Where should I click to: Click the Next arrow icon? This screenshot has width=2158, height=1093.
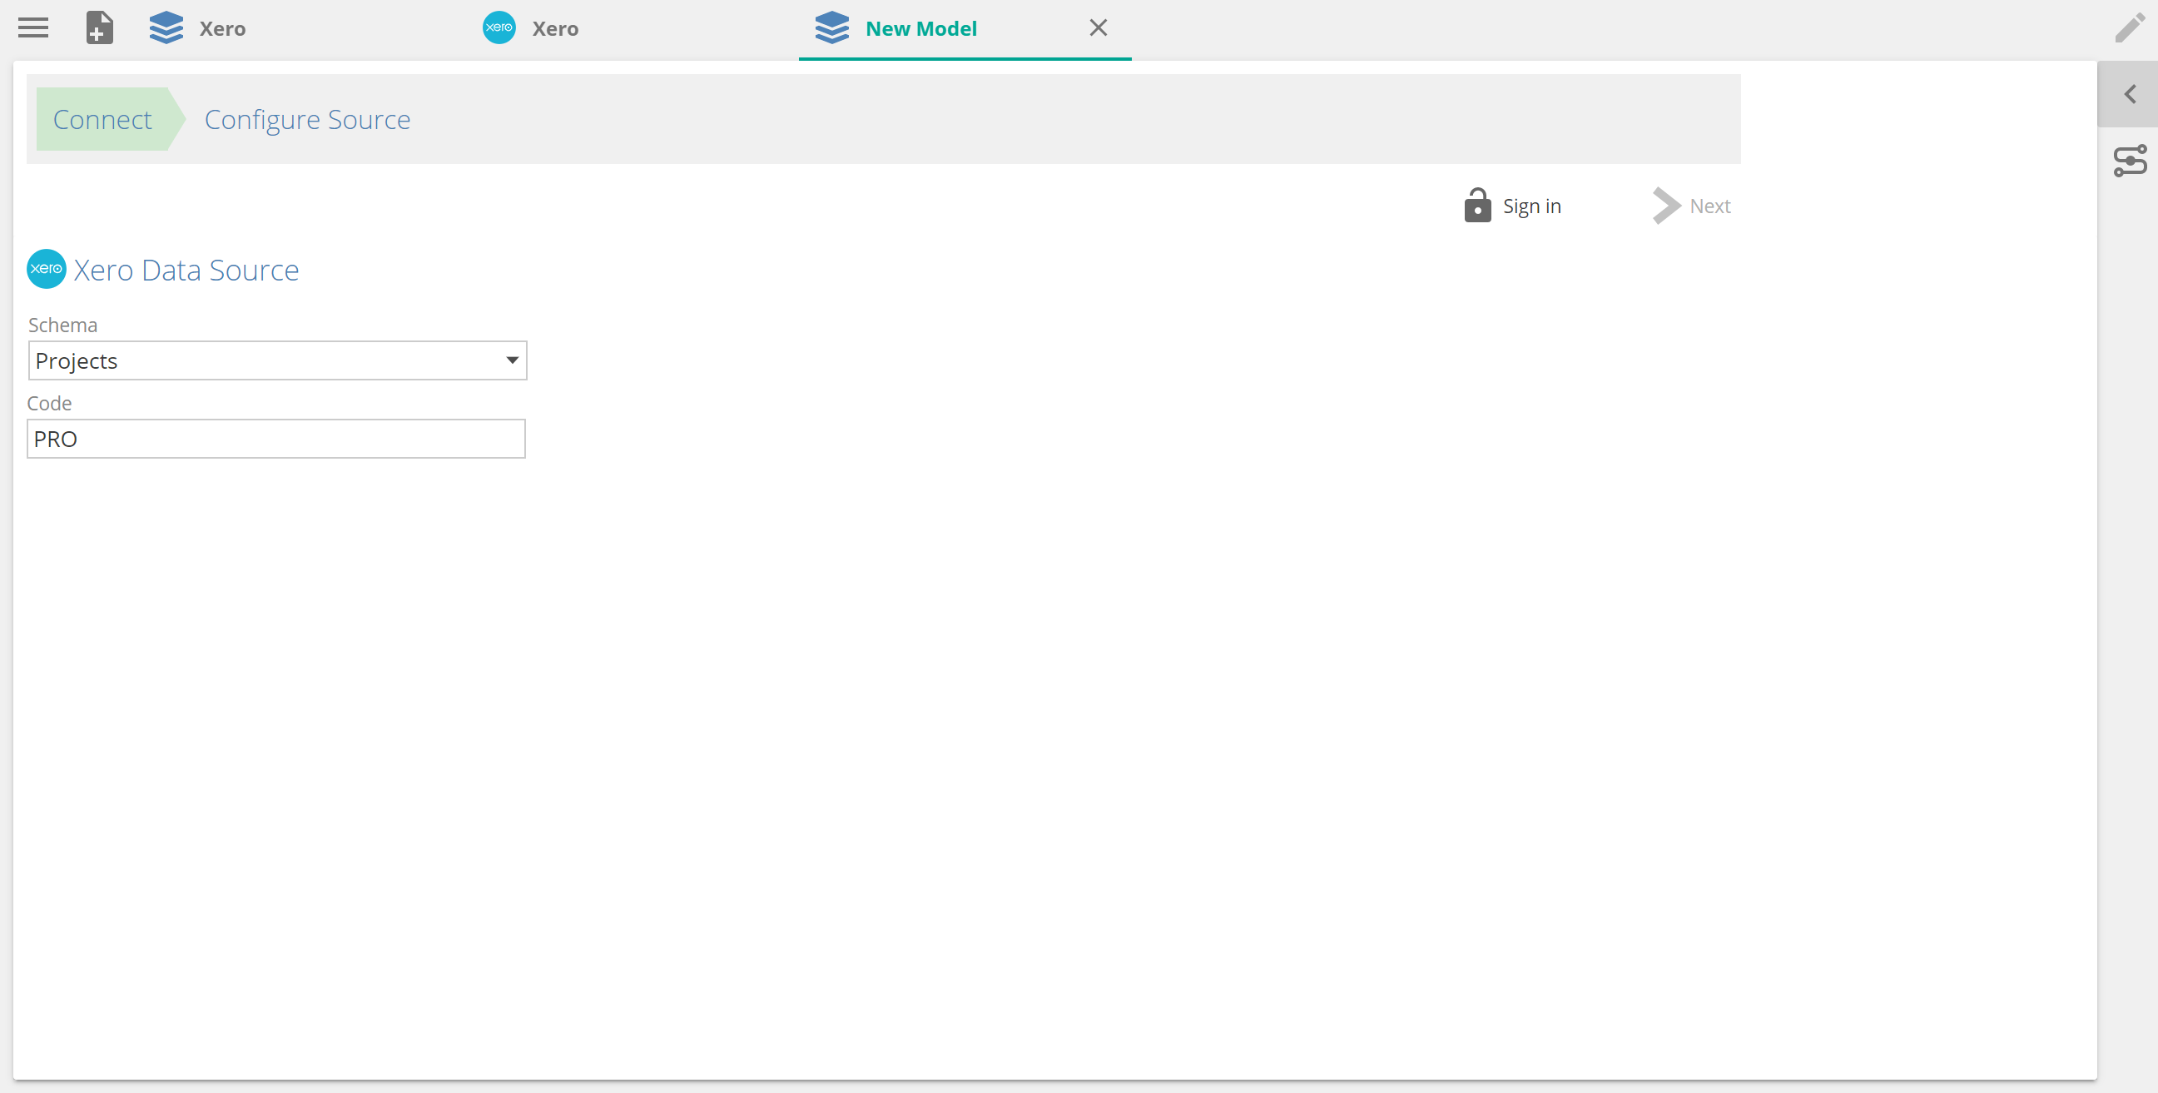click(1665, 206)
